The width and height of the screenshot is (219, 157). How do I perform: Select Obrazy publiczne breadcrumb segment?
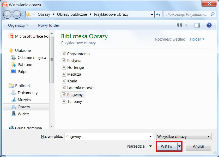click(72, 14)
